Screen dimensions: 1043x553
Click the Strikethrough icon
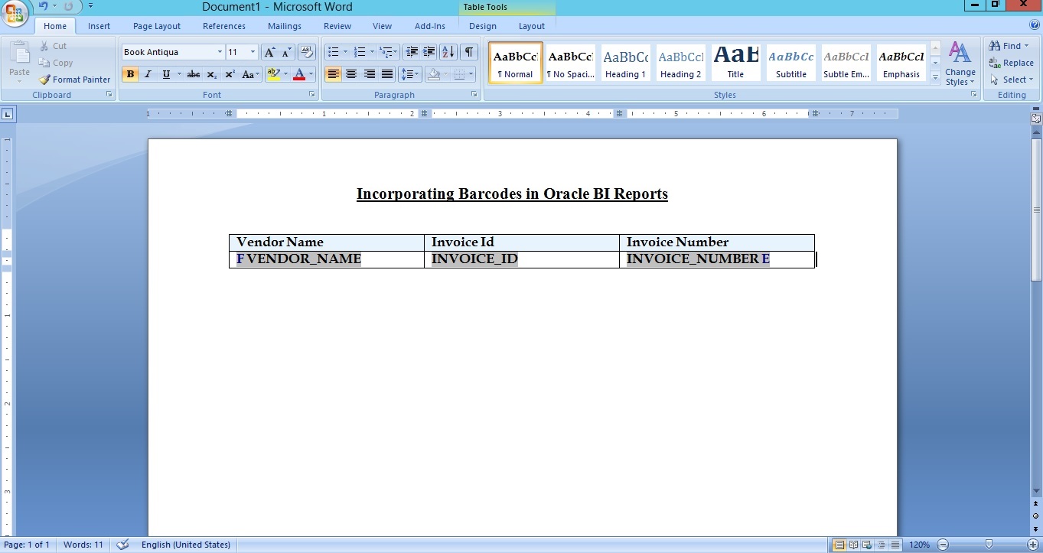point(194,74)
